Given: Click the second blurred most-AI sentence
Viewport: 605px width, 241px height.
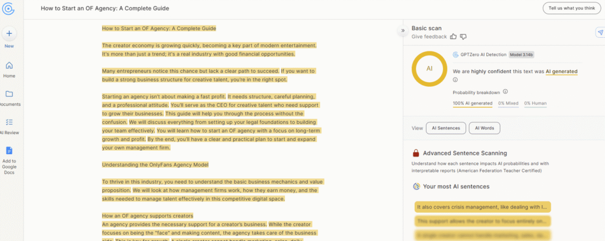Looking at the screenshot, I should [482, 222].
